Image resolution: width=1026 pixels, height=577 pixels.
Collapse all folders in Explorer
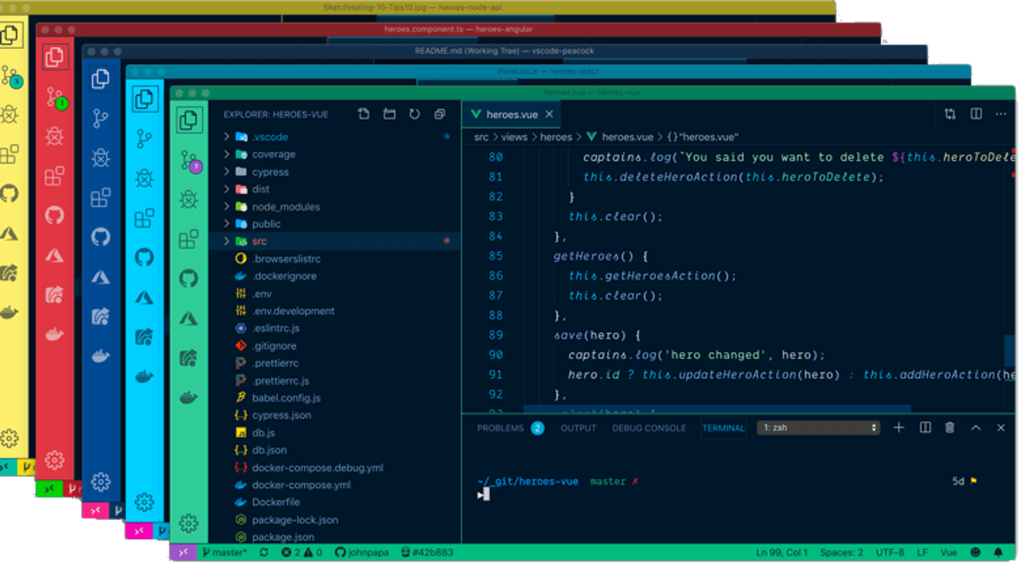click(x=440, y=114)
